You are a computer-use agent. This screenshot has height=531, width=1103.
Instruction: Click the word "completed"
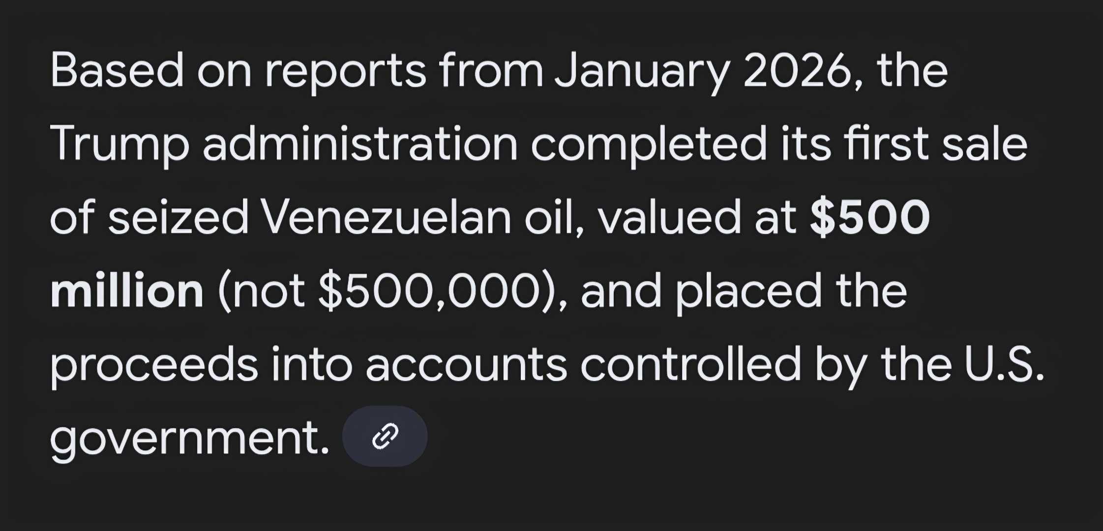[649, 144]
